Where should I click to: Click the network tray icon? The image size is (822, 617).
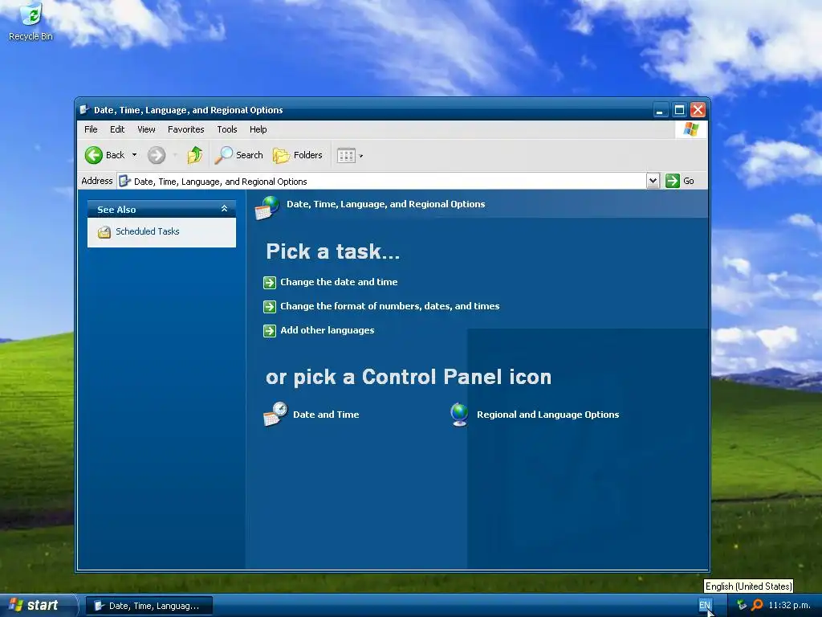point(741,605)
